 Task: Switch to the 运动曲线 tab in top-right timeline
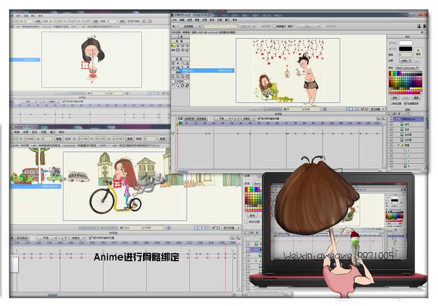click(x=201, y=119)
